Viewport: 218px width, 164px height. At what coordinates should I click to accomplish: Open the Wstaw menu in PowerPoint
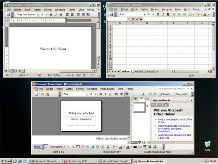69,89
